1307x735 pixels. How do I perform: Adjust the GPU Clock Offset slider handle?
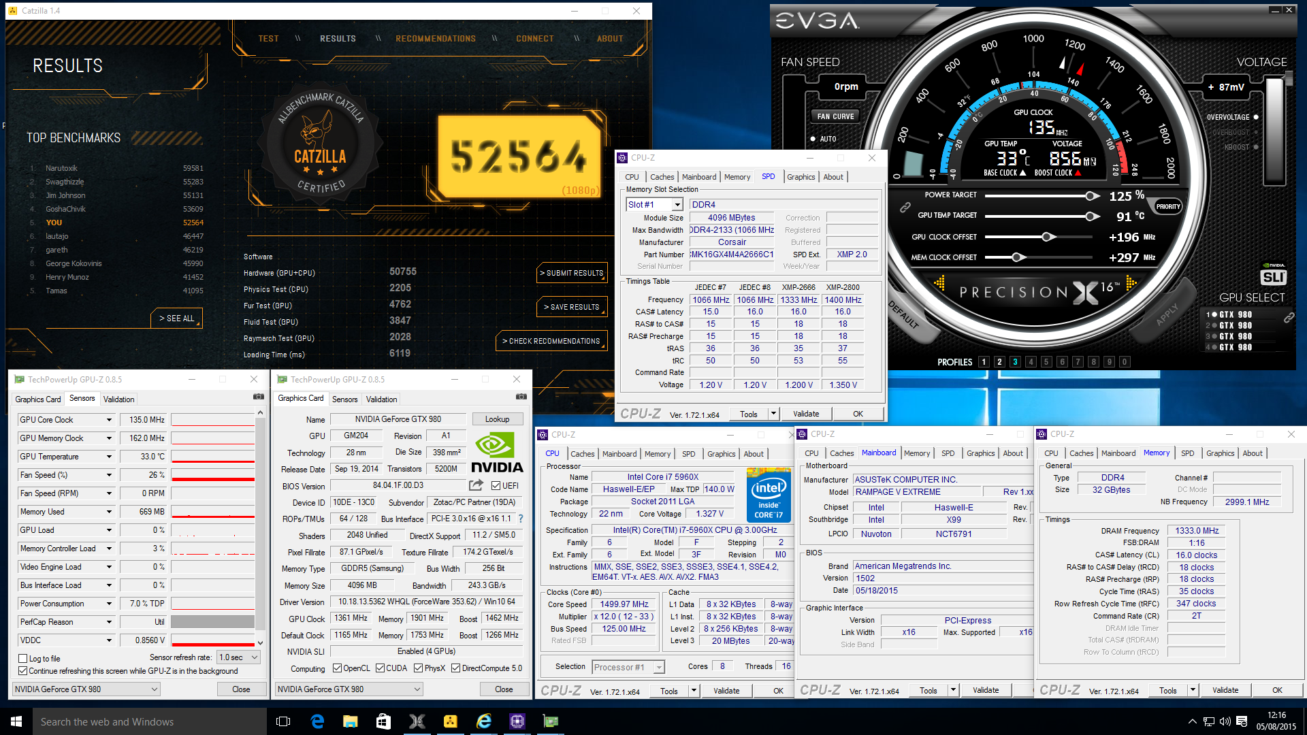(1048, 237)
